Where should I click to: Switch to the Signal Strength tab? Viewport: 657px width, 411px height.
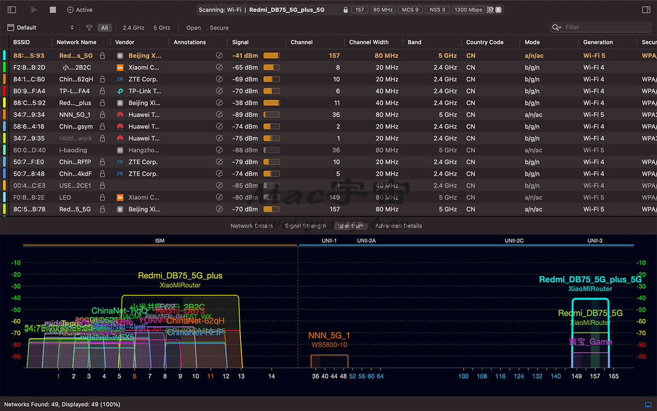[305, 225]
